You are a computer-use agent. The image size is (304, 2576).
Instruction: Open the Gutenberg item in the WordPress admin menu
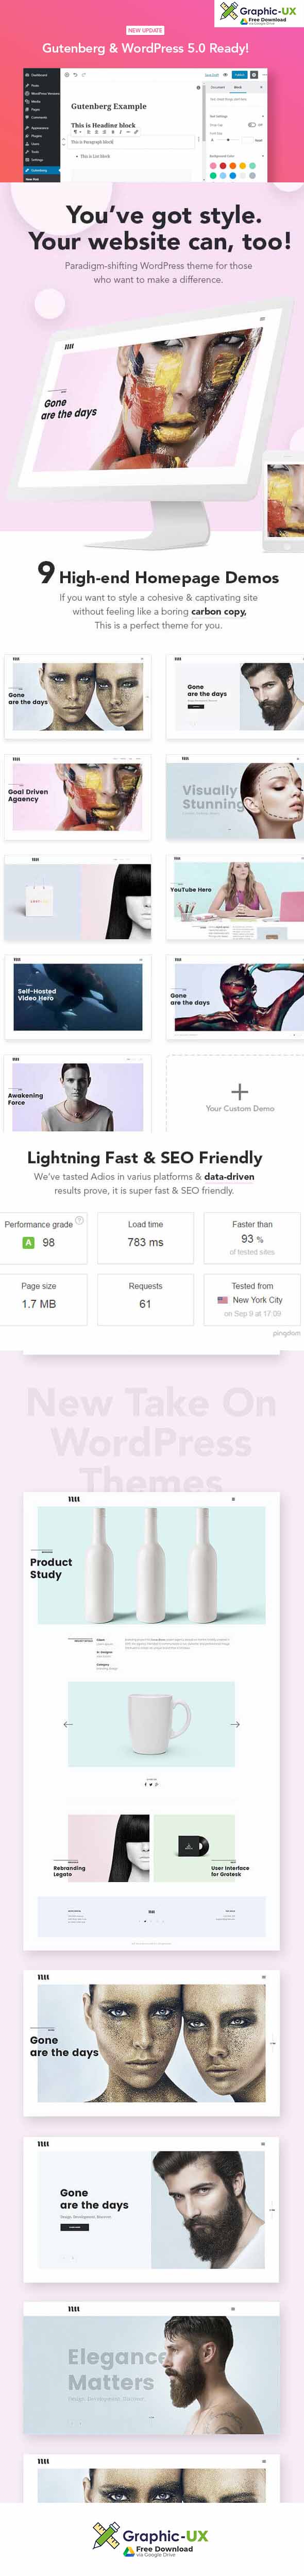tap(41, 170)
